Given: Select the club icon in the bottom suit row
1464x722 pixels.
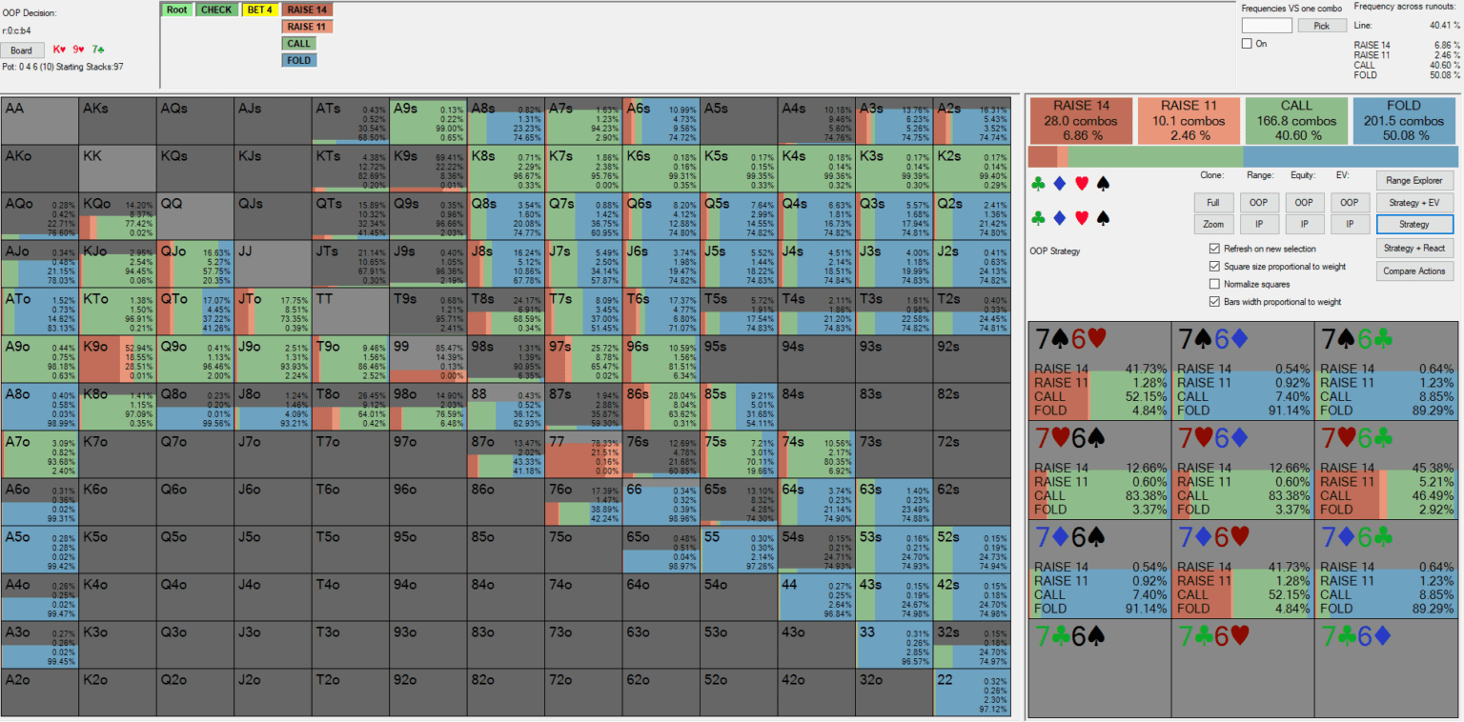Looking at the screenshot, I should [x=1037, y=218].
